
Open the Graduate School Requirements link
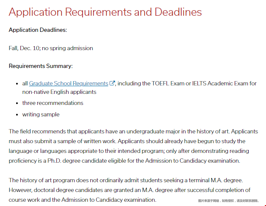pyautogui.click(x=68, y=84)
